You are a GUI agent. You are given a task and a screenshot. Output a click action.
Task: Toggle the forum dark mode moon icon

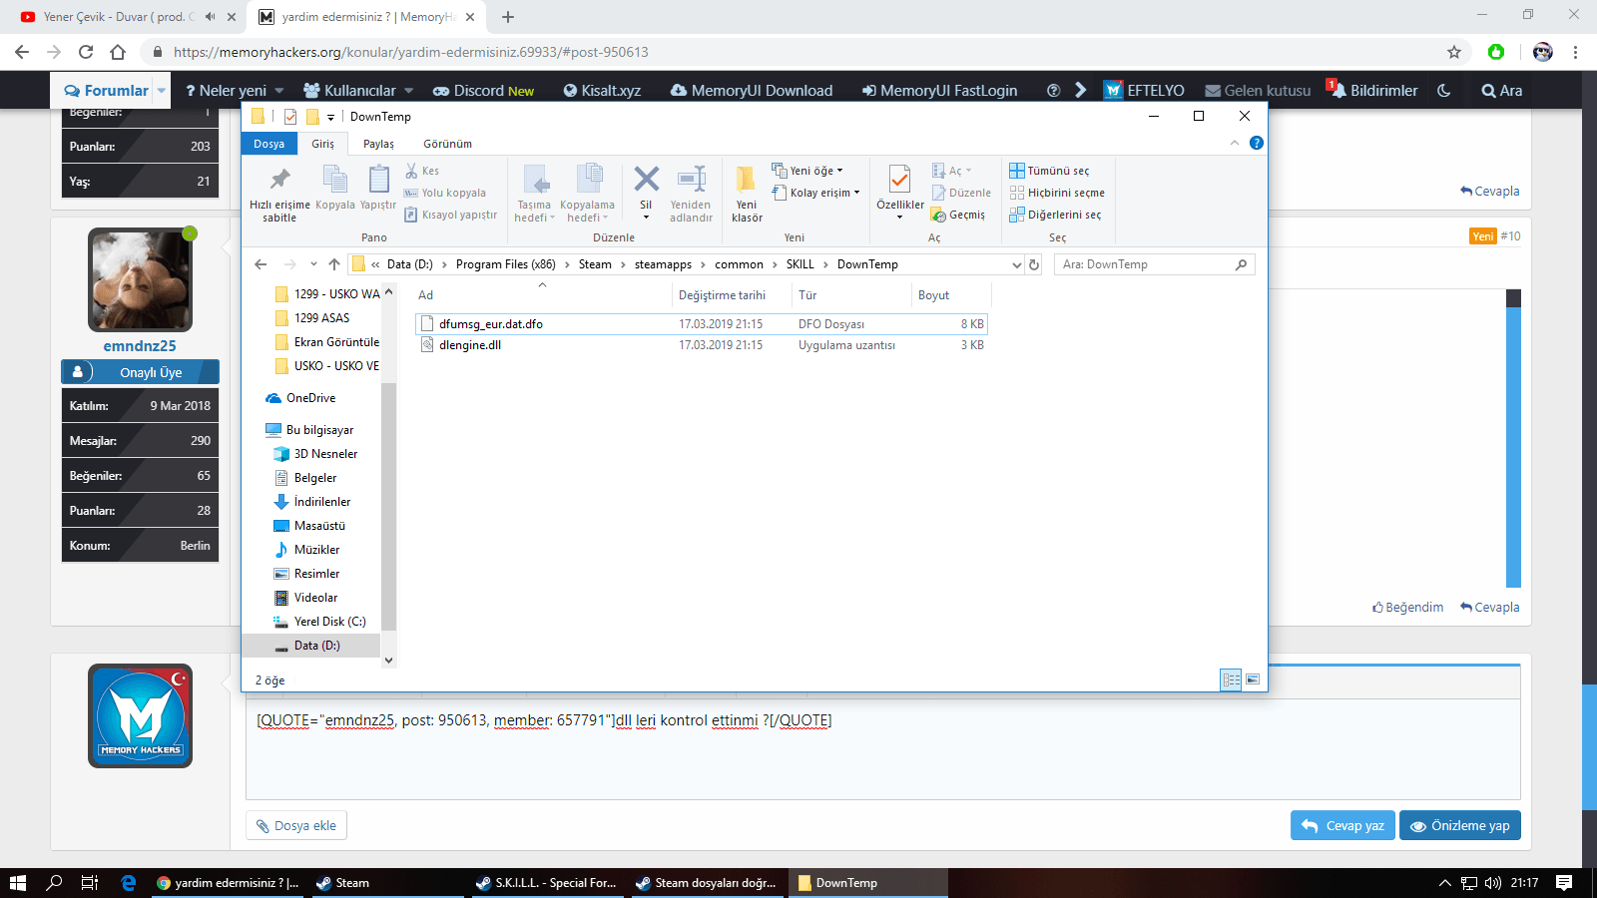point(1443,90)
